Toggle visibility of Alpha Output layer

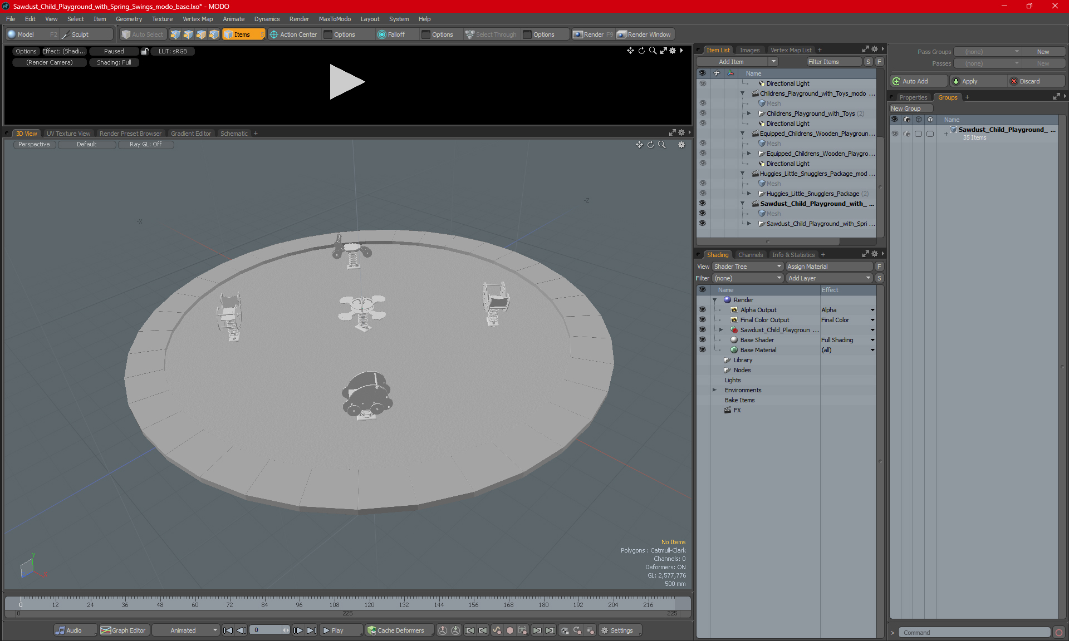(702, 310)
